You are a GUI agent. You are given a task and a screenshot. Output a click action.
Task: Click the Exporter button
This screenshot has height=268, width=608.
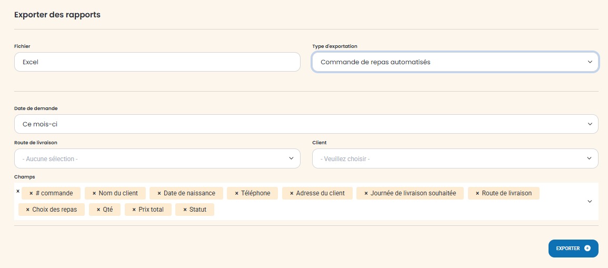click(569, 249)
